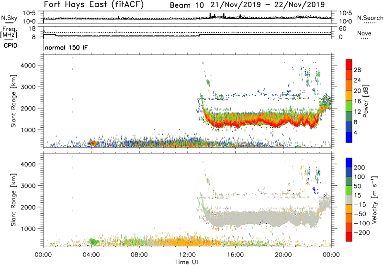
Task: Click the 18 tick on frequency axis
Action: pos(32,29)
